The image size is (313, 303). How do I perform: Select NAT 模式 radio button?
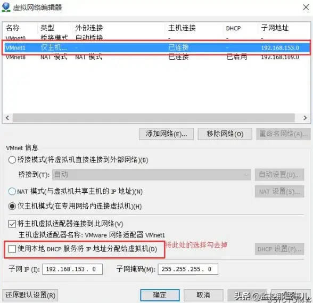tap(12, 191)
